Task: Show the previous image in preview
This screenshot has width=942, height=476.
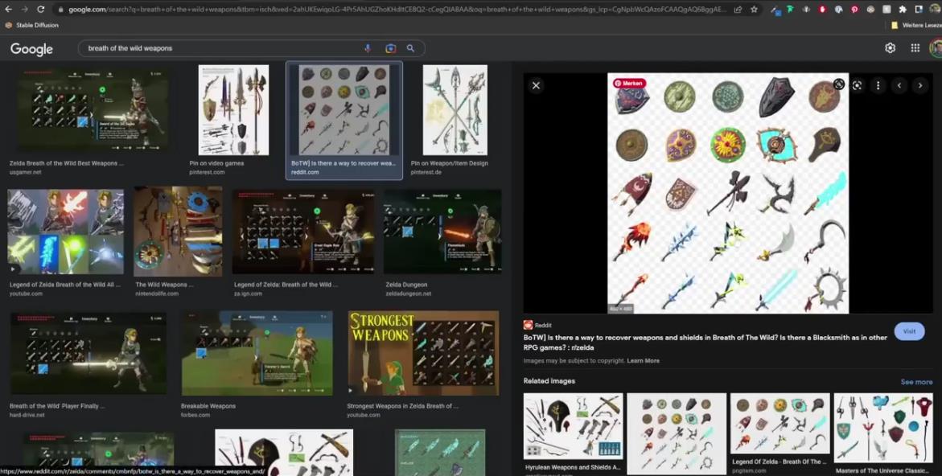Action: point(899,85)
